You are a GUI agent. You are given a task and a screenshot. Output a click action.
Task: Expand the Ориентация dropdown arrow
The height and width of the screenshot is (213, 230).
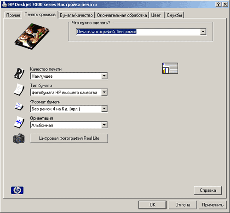(104, 125)
